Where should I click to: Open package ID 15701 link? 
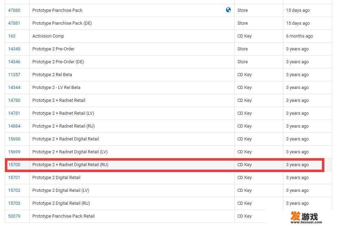click(x=14, y=178)
